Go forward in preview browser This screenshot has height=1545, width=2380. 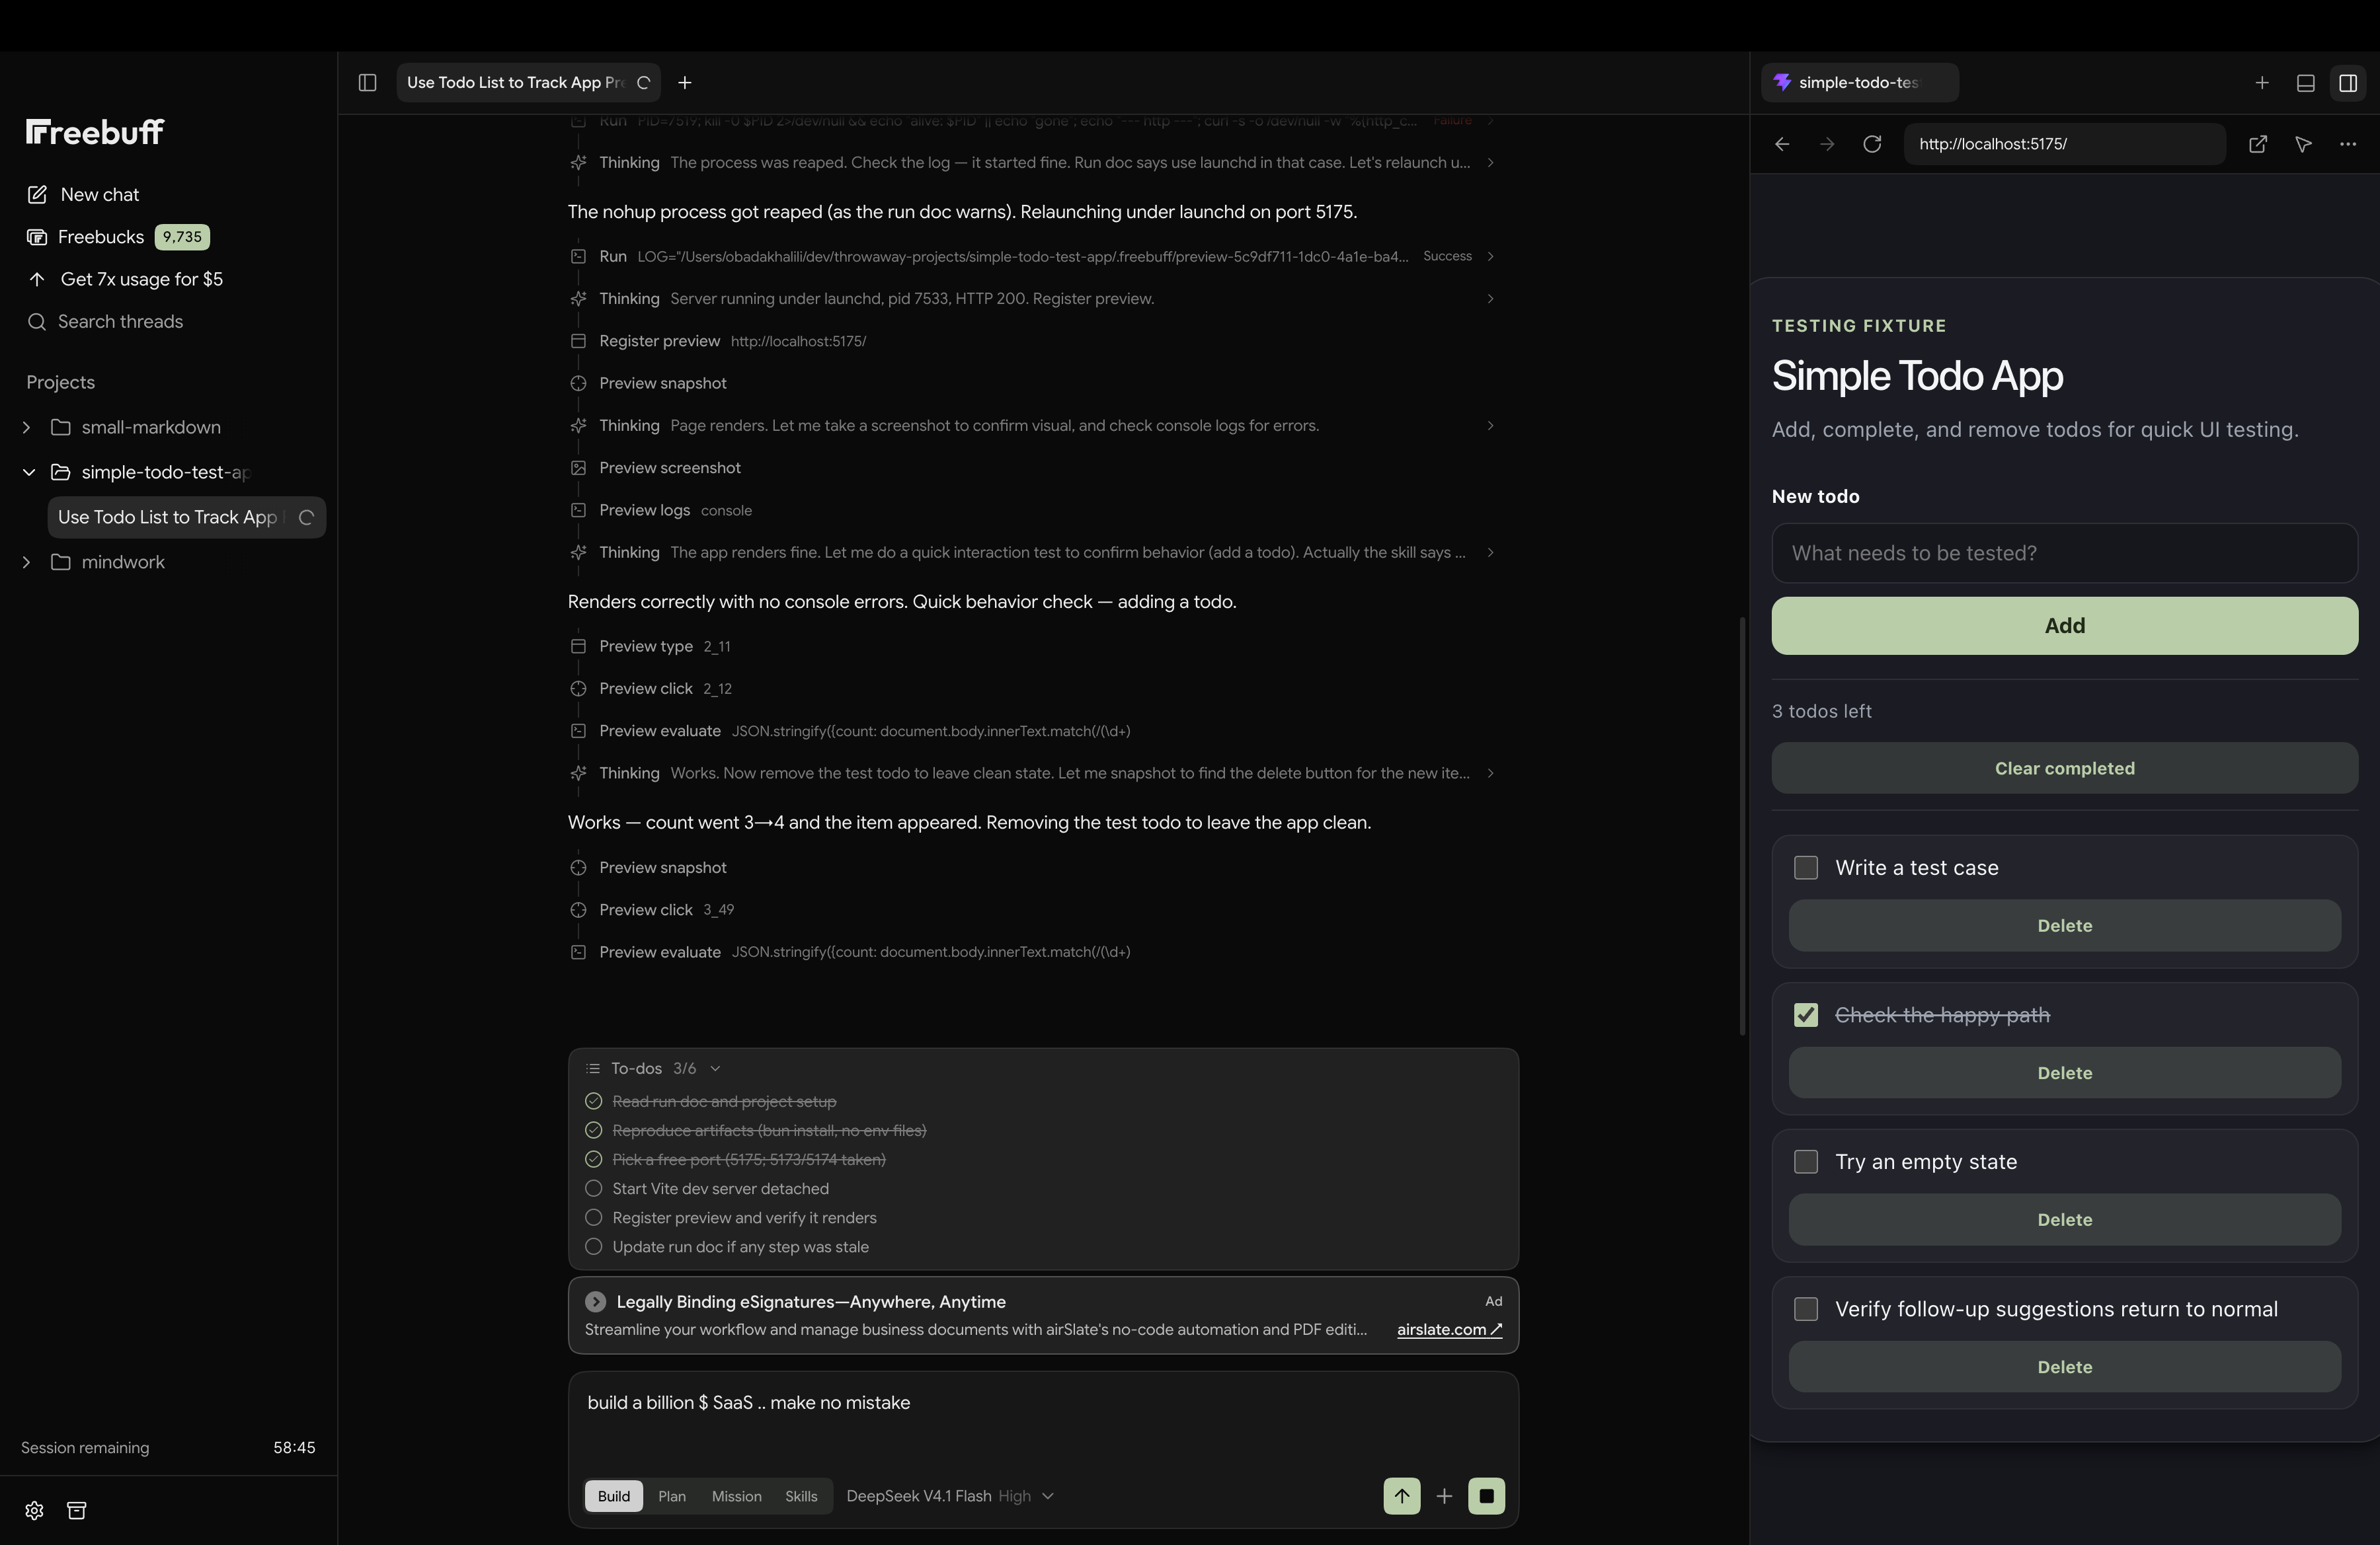pyautogui.click(x=1827, y=144)
